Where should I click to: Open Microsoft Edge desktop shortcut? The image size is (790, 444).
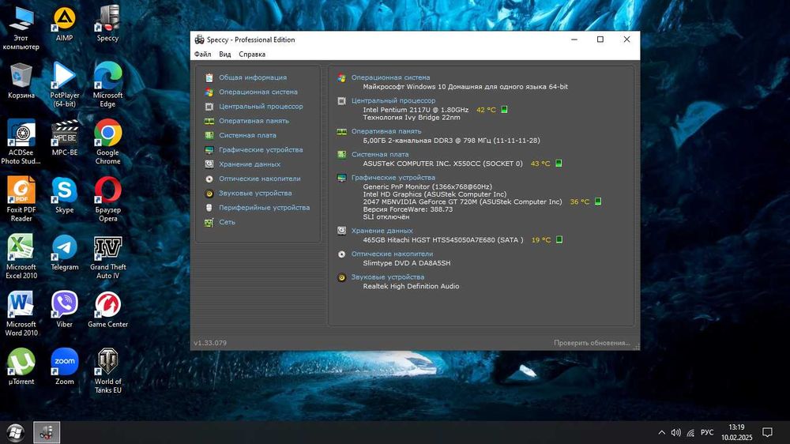[107, 85]
